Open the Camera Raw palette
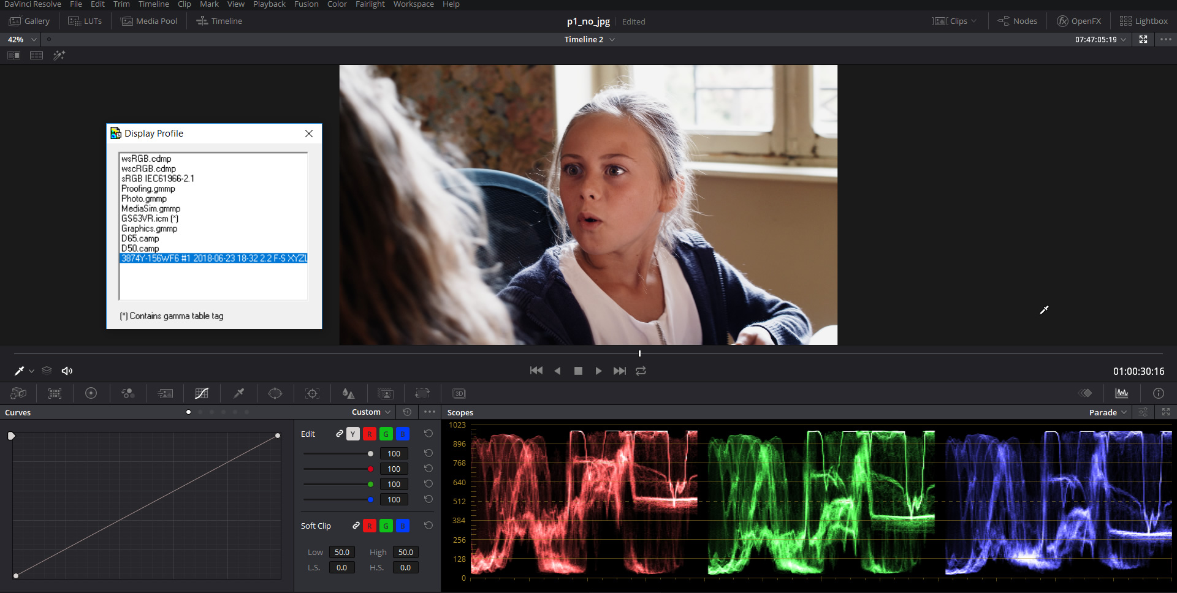The image size is (1177, 593). [18, 393]
